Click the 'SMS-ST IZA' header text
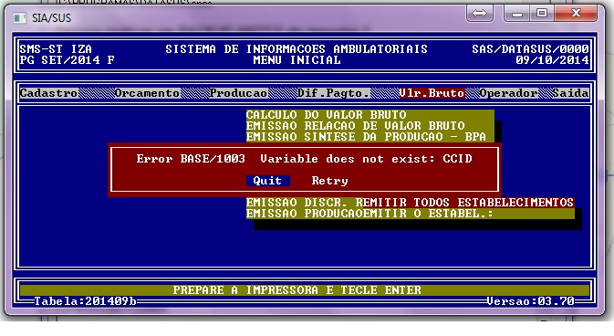 pyautogui.click(x=56, y=49)
